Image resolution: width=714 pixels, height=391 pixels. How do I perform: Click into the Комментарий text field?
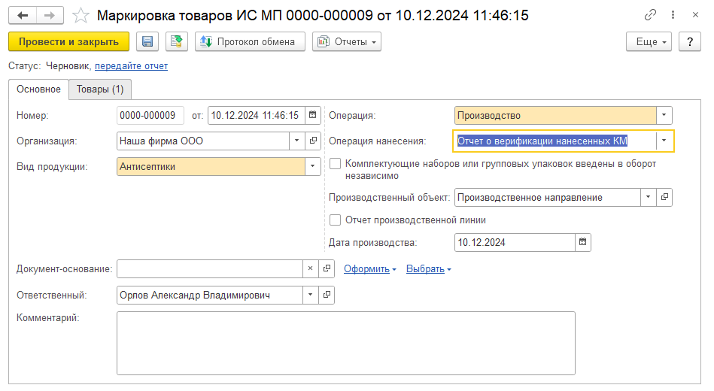345,342
